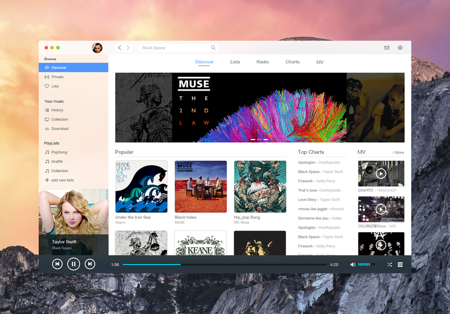This screenshot has width=450, height=314.
Task: Open the Keane Hopes and Fears cover
Action: (x=201, y=243)
